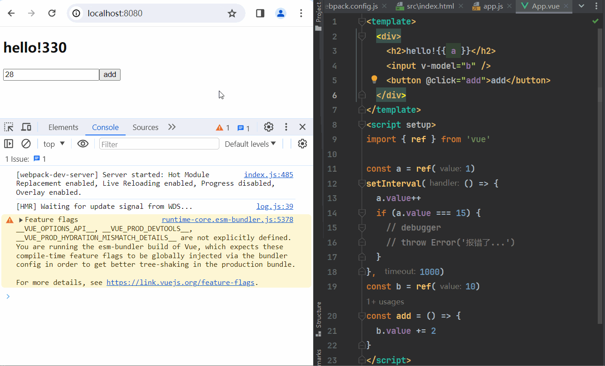Toggle Chrome side panel icon
Image resolution: width=605 pixels, height=366 pixels.
coord(260,13)
